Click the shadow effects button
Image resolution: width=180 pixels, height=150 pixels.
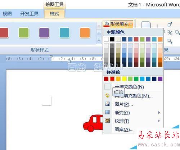(146, 25)
